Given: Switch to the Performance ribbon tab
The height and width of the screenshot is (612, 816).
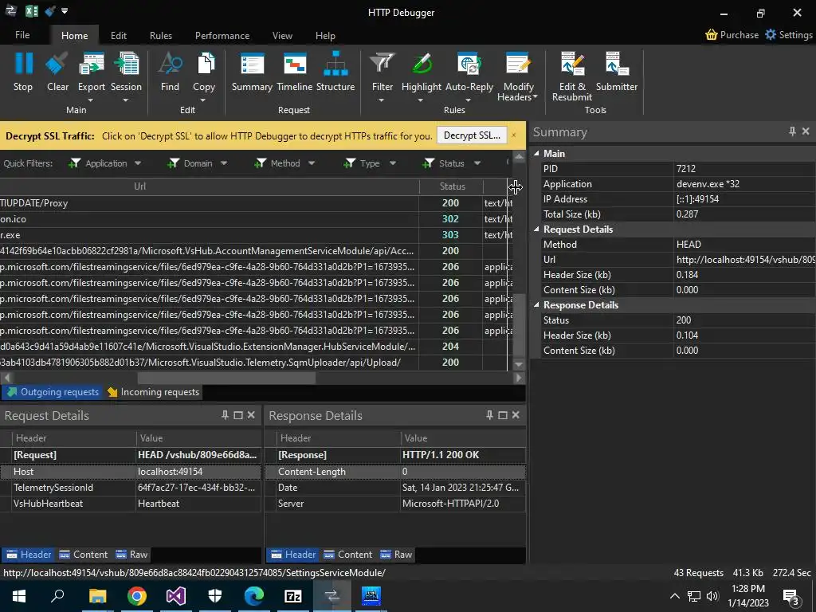Looking at the screenshot, I should (222, 35).
